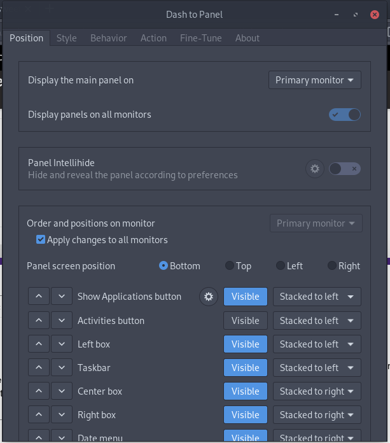Move Right box down
The width and height of the screenshot is (390, 443).
click(x=62, y=415)
